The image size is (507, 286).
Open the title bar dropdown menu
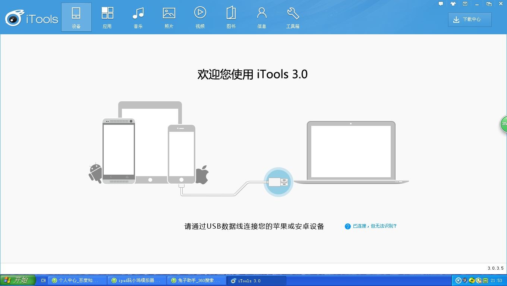click(x=465, y=4)
